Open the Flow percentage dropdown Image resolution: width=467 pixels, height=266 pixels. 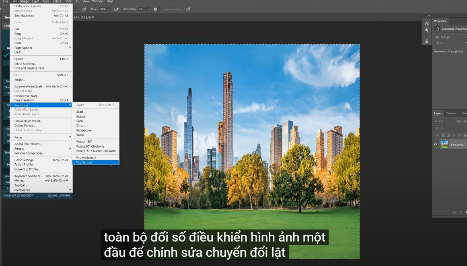click(x=109, y=9)
